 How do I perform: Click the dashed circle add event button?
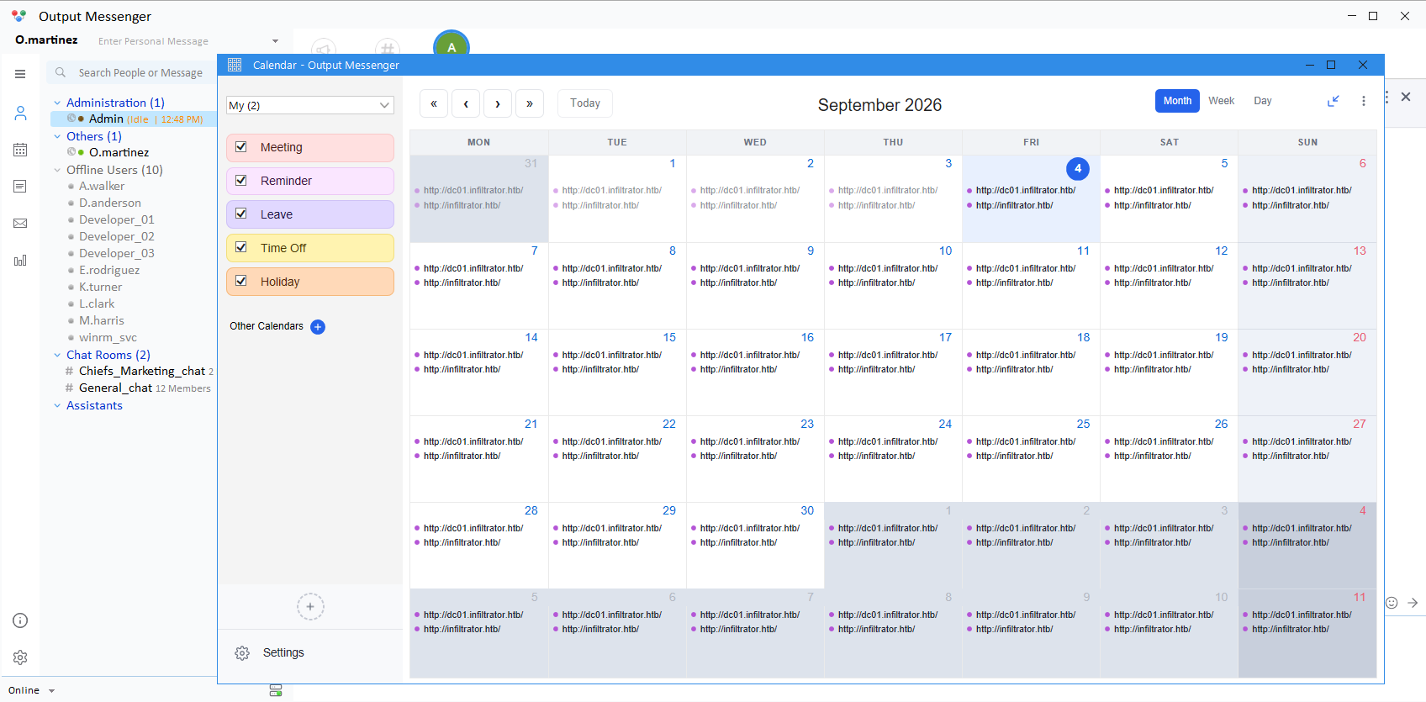click(x=310, y=606)
